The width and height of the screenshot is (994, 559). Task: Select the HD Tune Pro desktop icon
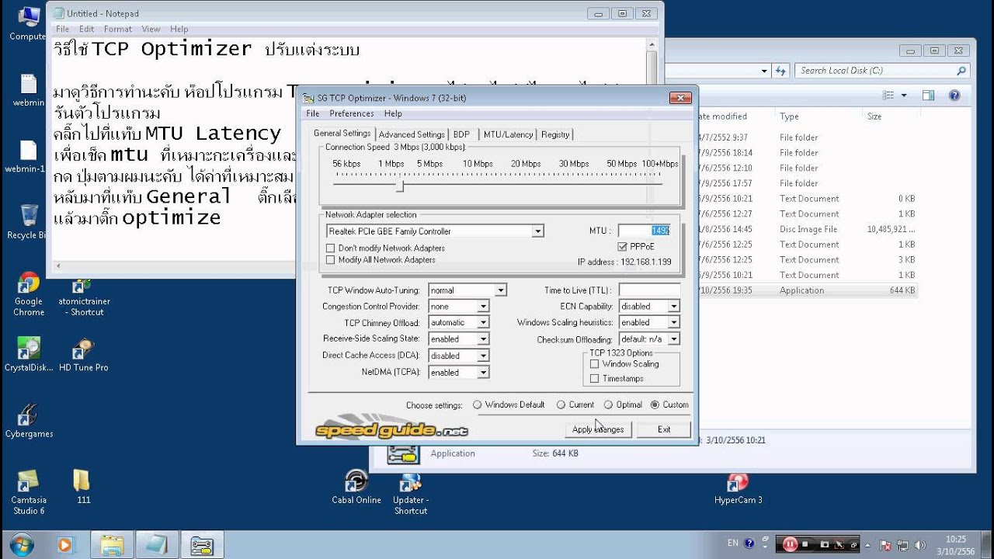point(83,355)
